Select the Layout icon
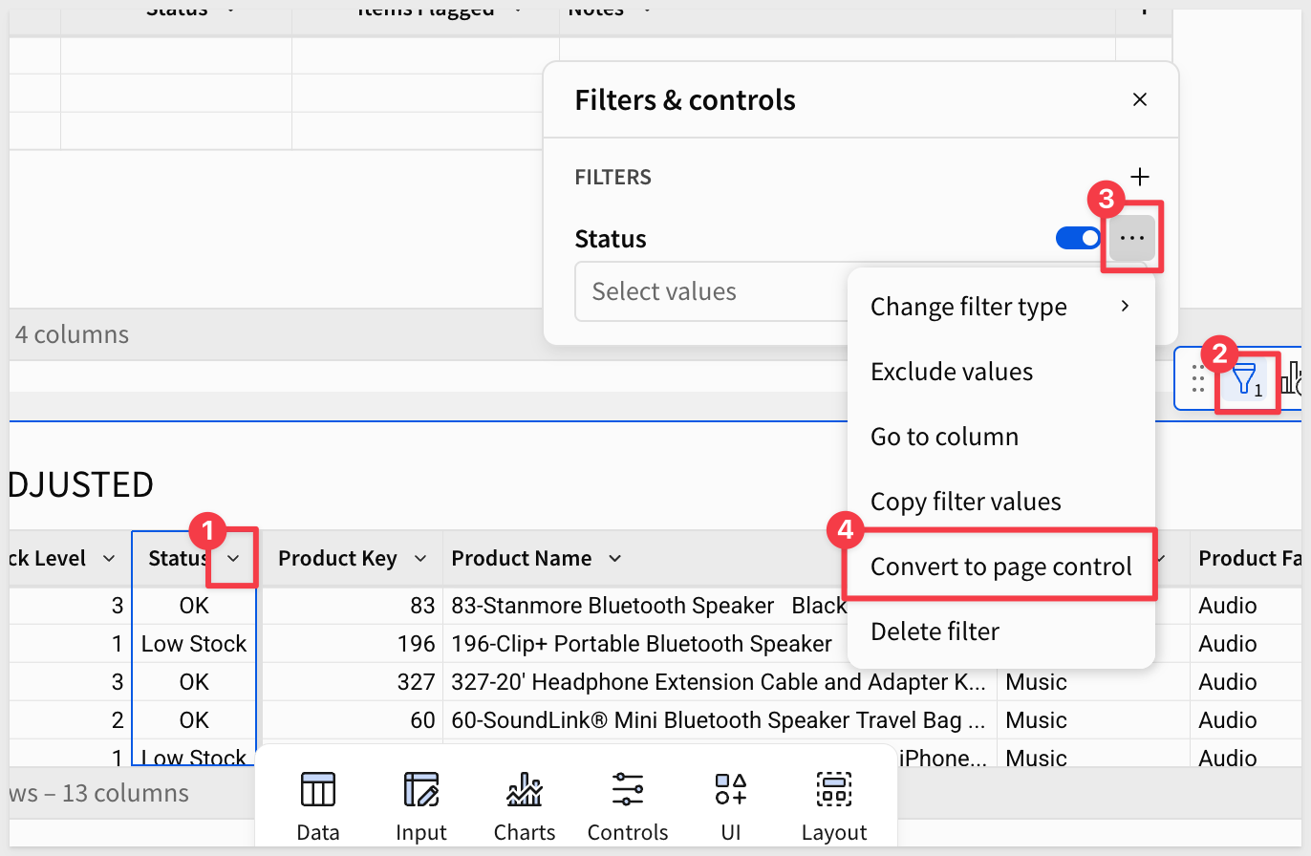1311x856 pixels. point(834,790)
